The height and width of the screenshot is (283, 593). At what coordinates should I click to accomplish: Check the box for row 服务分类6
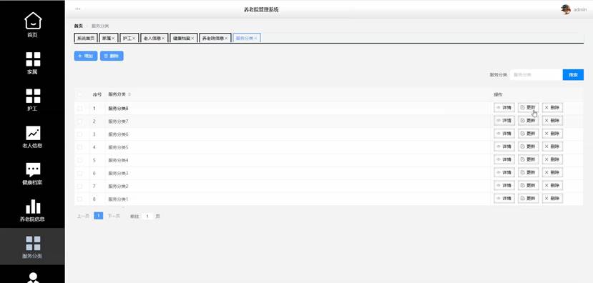click(79, 134)
